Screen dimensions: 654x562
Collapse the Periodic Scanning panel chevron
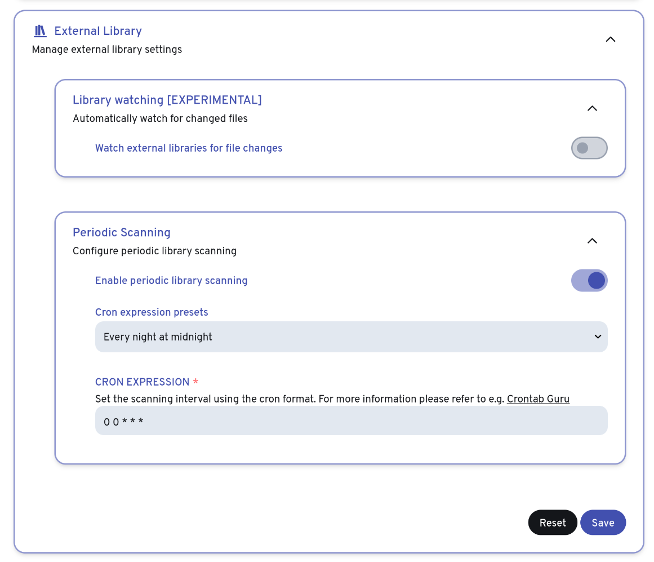click(x=592, y=241)
